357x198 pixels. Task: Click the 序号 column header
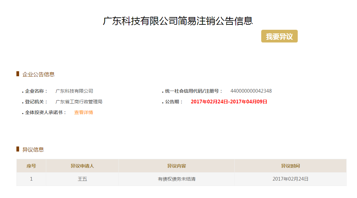pyautogui.click(x=31, y=166)
